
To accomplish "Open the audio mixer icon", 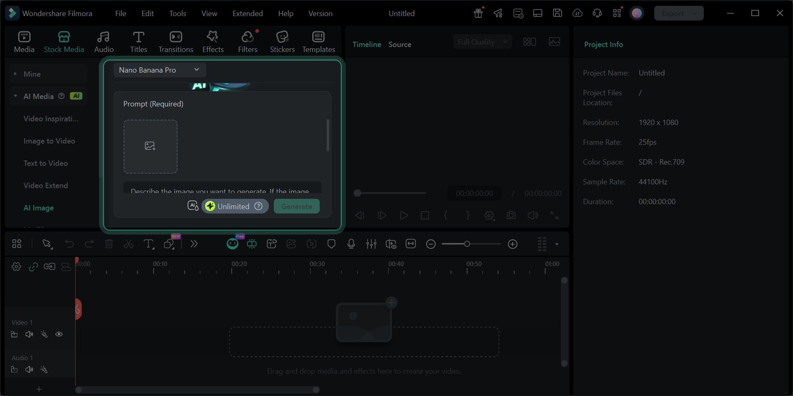I will tap(371, 244).
